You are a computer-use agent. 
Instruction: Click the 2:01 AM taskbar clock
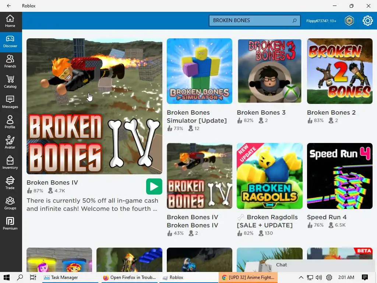[346, 277]
